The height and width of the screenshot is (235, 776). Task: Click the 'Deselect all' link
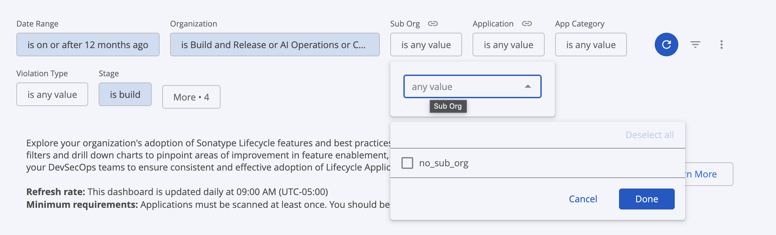[650, 135]
